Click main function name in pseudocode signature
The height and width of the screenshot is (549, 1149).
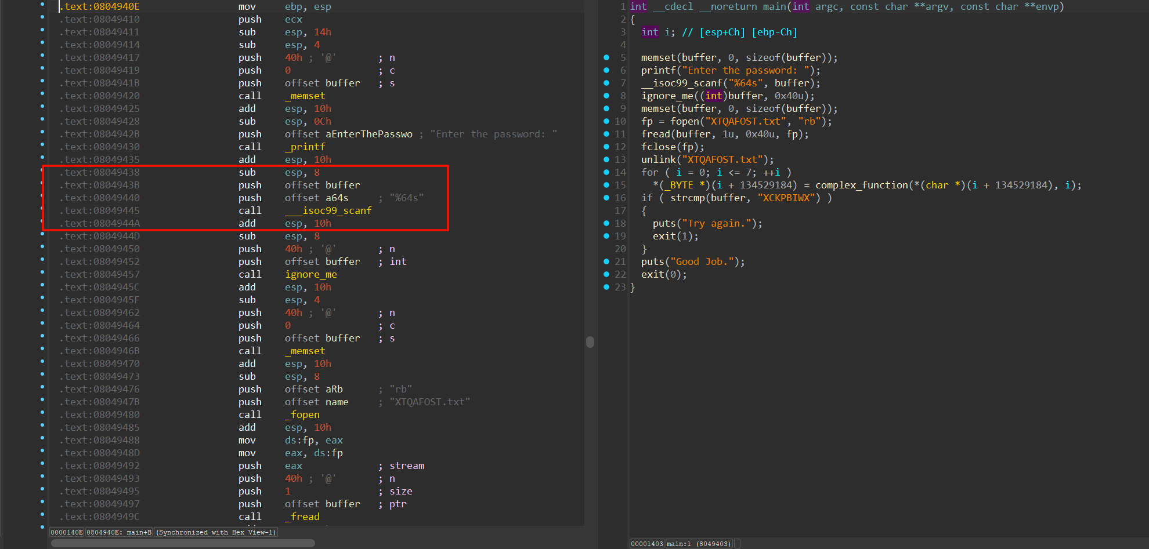coord(775,6)
